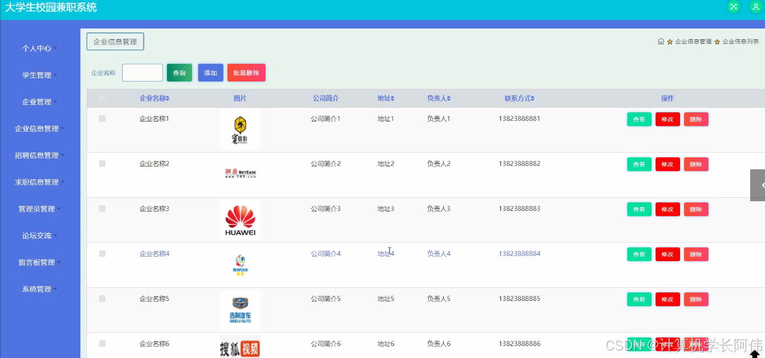Click 企业信息列表 in the breadcrumb

[x=740, y=42]
